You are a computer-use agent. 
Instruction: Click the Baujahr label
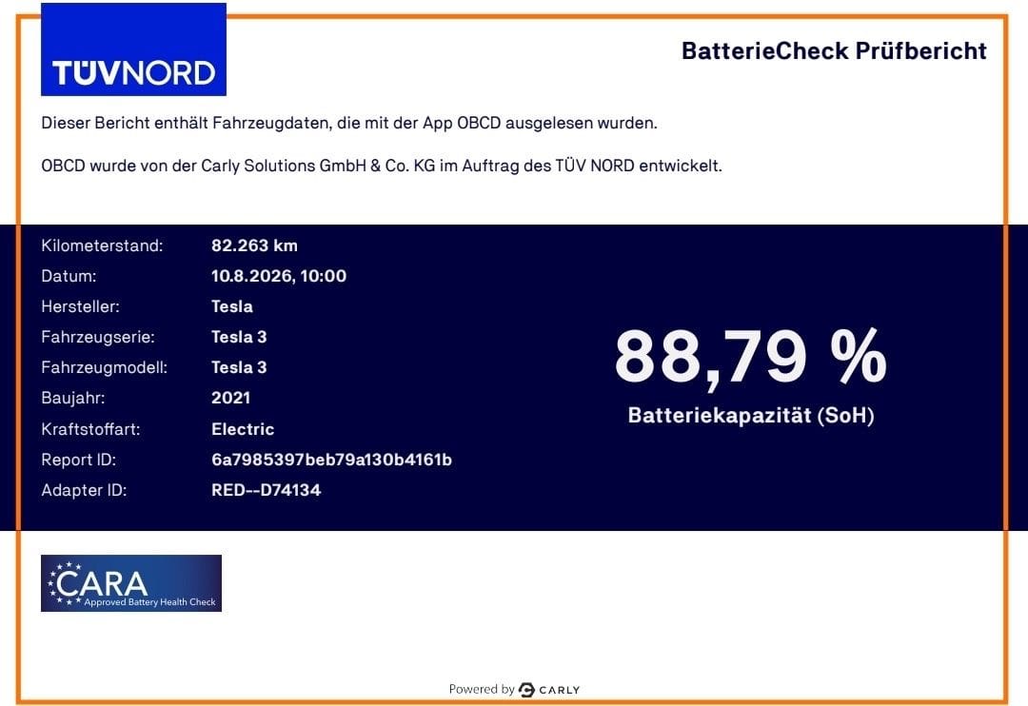pyautogui.click(x=72, y=398)
